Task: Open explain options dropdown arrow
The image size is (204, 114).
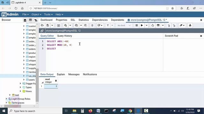Action: coord(163,25)
